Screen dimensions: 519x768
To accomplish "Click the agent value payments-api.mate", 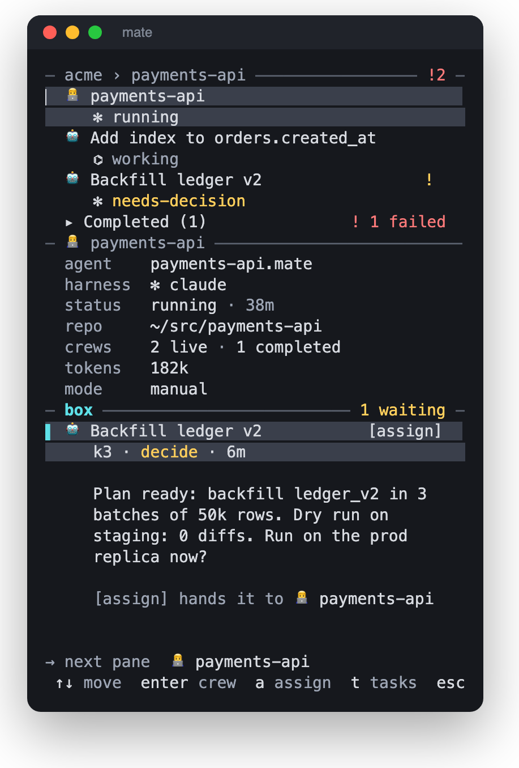I will pyautogui.click(x=231, y=264).
